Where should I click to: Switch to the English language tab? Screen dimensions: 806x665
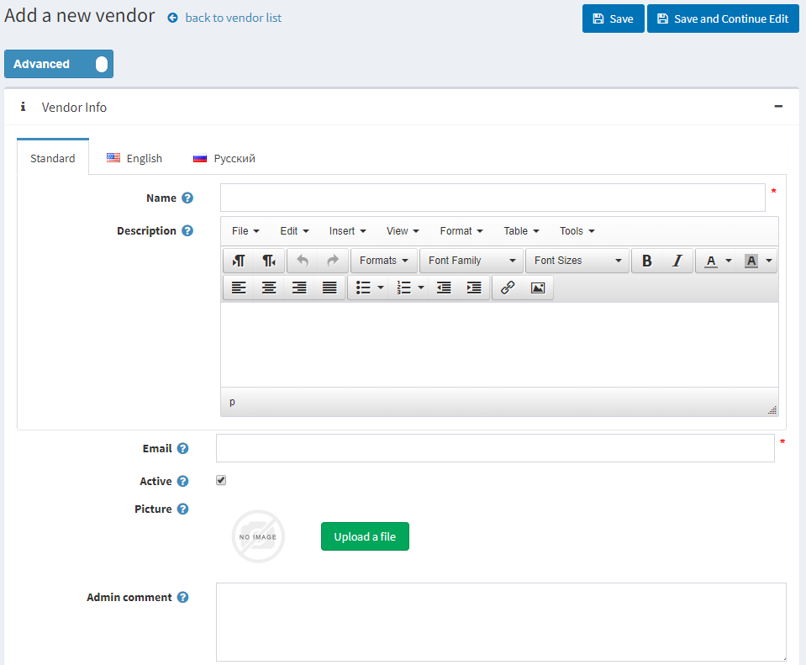click(134, 158)
